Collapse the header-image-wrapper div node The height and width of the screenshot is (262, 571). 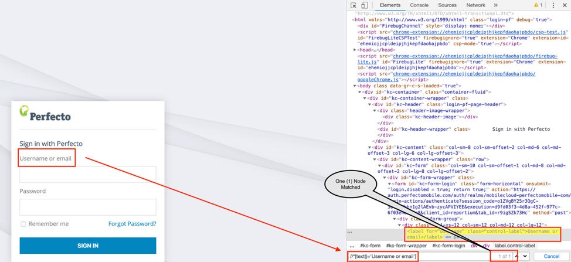pyautogui.click(x=375, y=111)
